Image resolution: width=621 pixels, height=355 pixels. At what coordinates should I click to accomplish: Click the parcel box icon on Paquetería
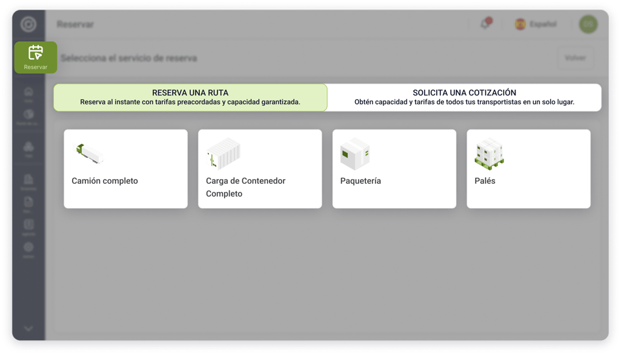click(355, 154)
